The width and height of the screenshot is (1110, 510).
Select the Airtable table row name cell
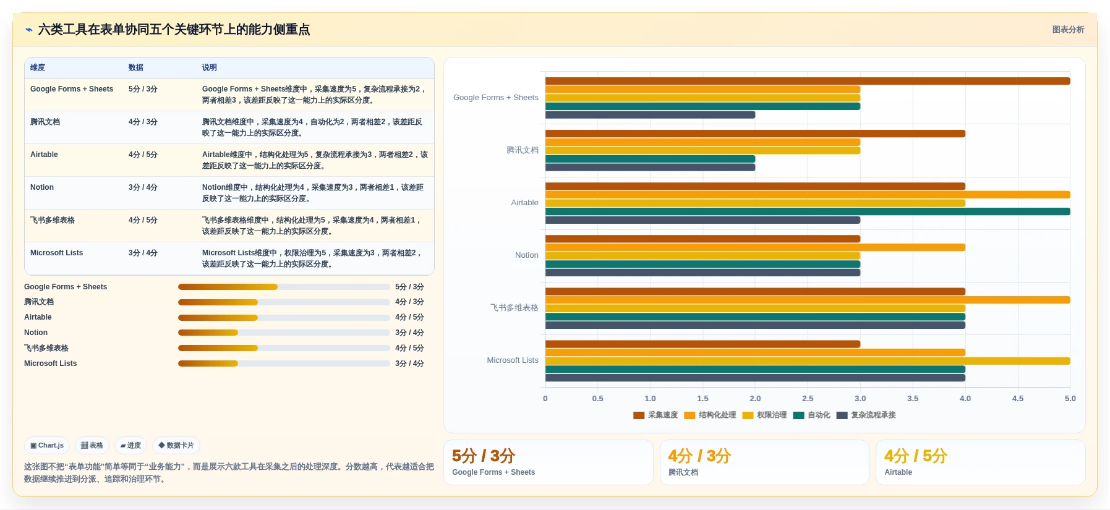pos(44,155)
